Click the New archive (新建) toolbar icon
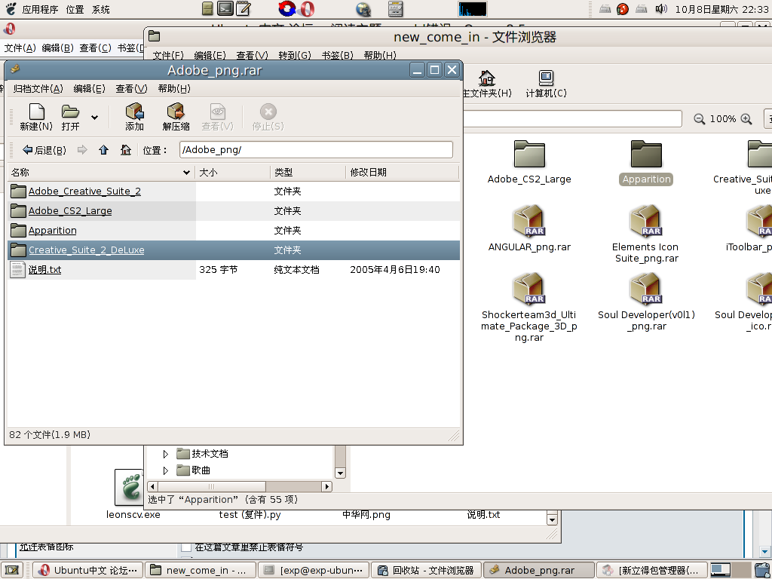 36,117
